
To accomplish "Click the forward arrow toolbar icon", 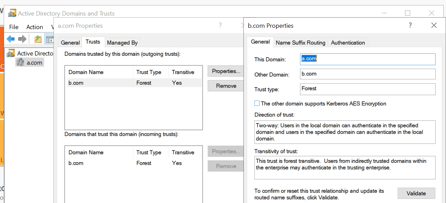I will pos(22,39).
